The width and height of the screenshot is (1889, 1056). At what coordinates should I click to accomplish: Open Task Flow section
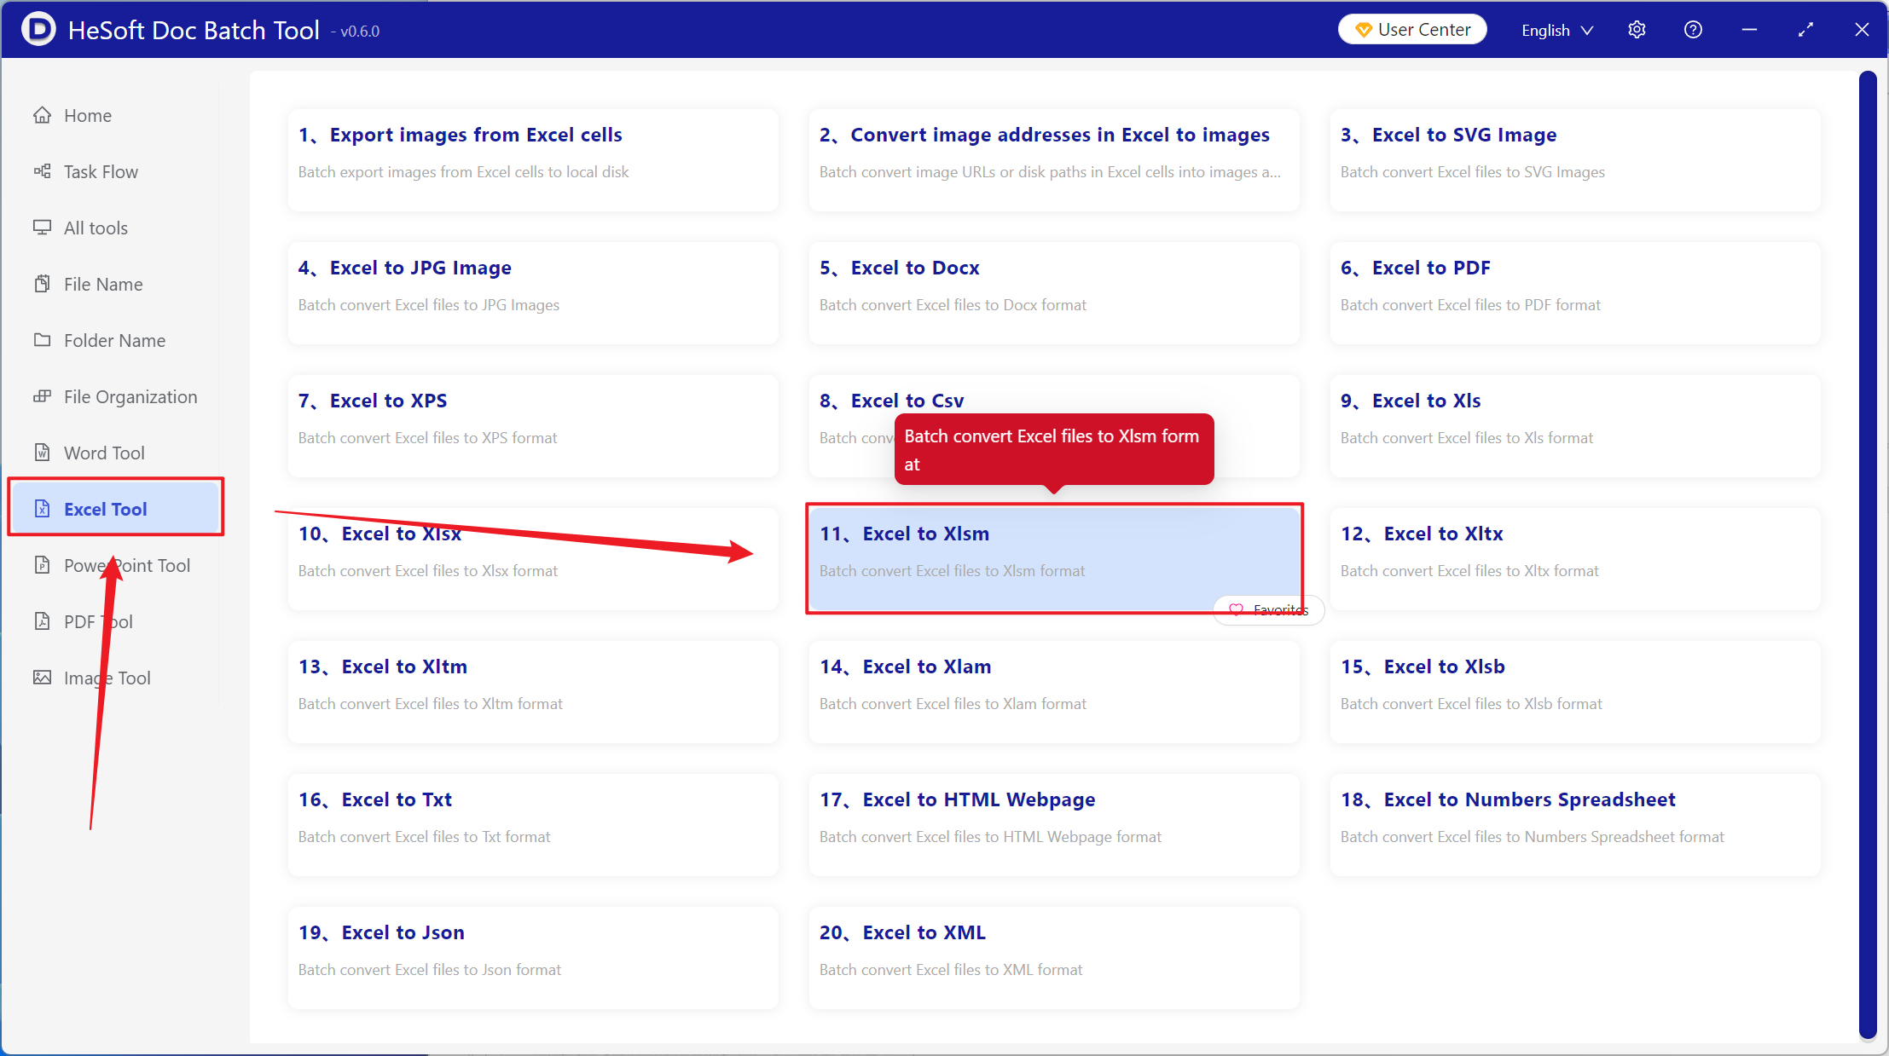(115, 171)
